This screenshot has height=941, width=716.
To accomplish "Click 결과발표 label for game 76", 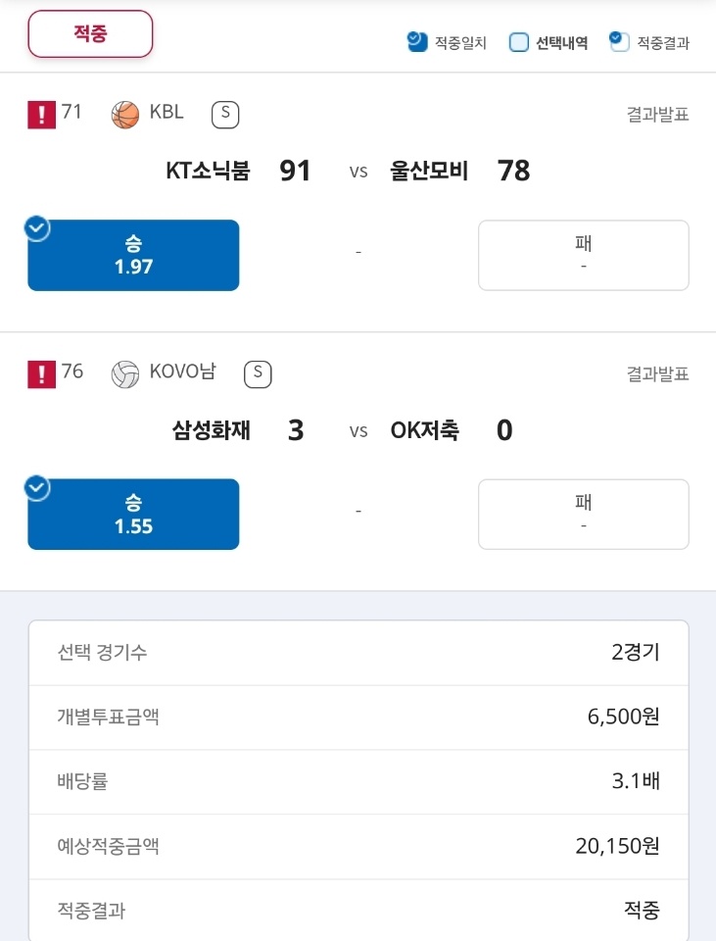I will (658, 373).
